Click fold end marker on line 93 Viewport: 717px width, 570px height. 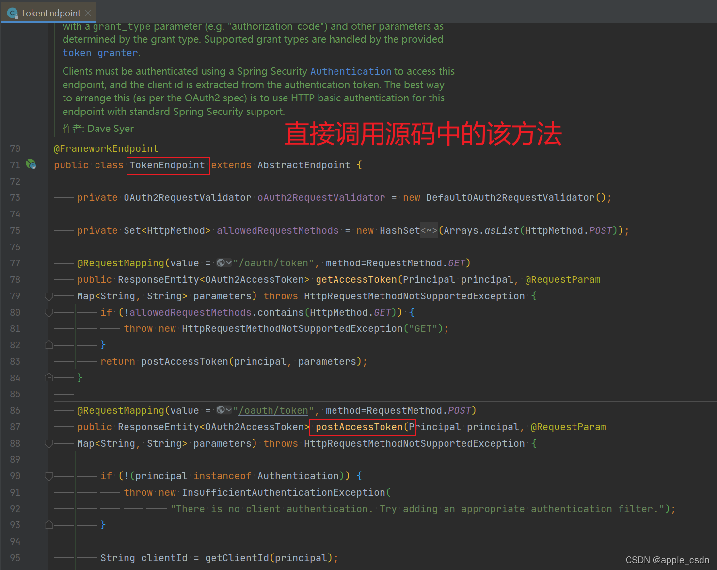[49, 525]
